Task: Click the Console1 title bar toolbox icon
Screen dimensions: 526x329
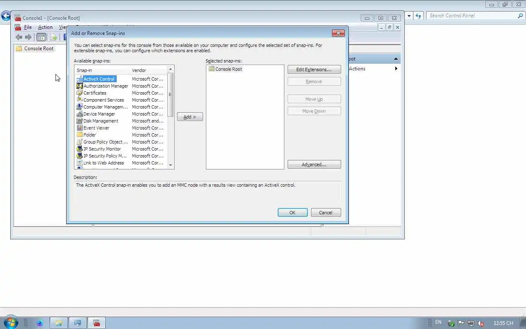Action: (18, 18)
